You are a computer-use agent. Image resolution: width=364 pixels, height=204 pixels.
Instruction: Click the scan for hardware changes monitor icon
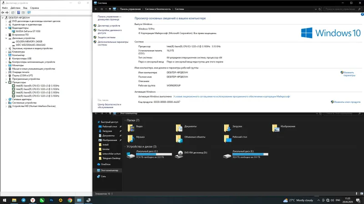click(29, 13)
